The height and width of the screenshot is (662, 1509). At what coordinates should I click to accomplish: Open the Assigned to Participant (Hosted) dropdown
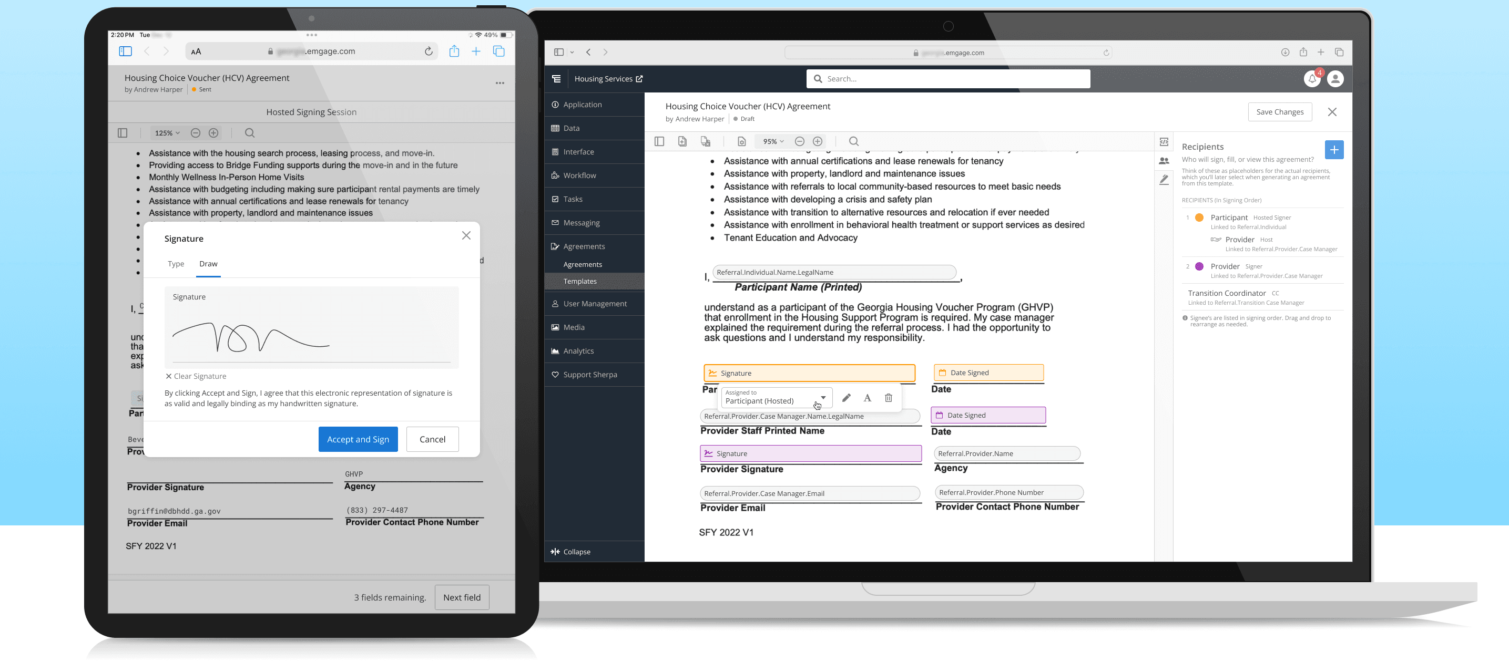coord(776,397)
